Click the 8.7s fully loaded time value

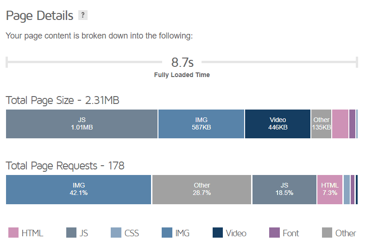click(182, 62)
